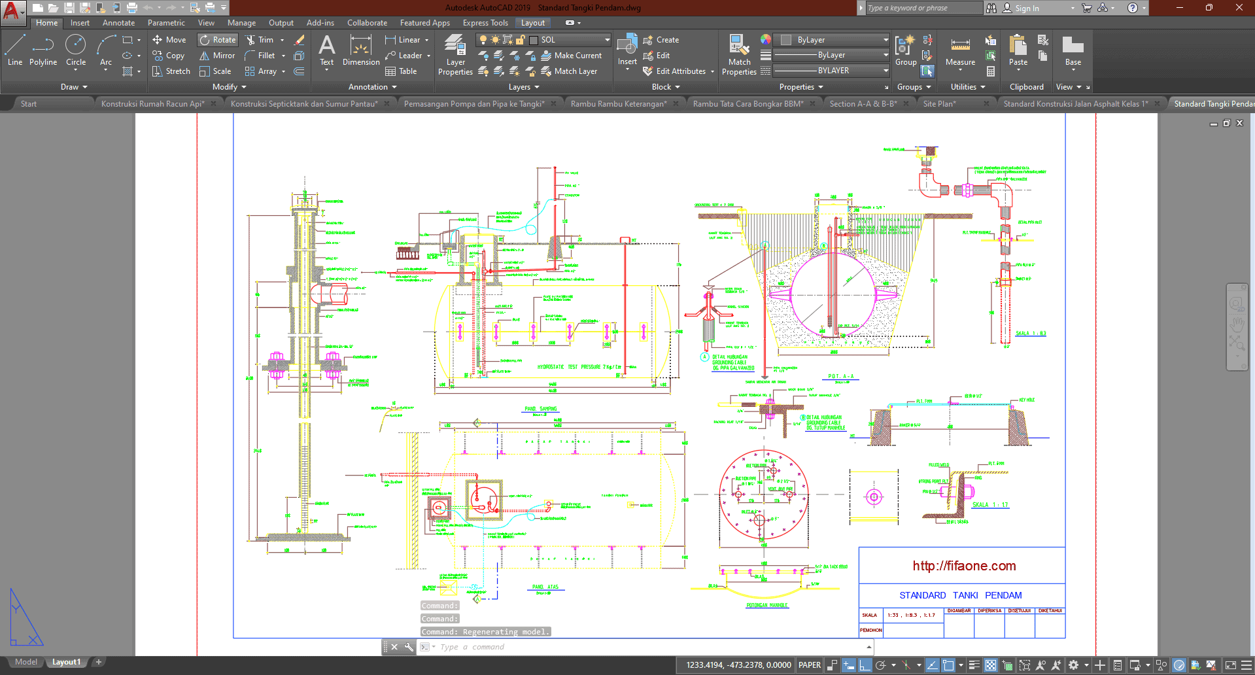Expand the Draw panel
The image size is (1255, 675).
(x=74, y=87)
